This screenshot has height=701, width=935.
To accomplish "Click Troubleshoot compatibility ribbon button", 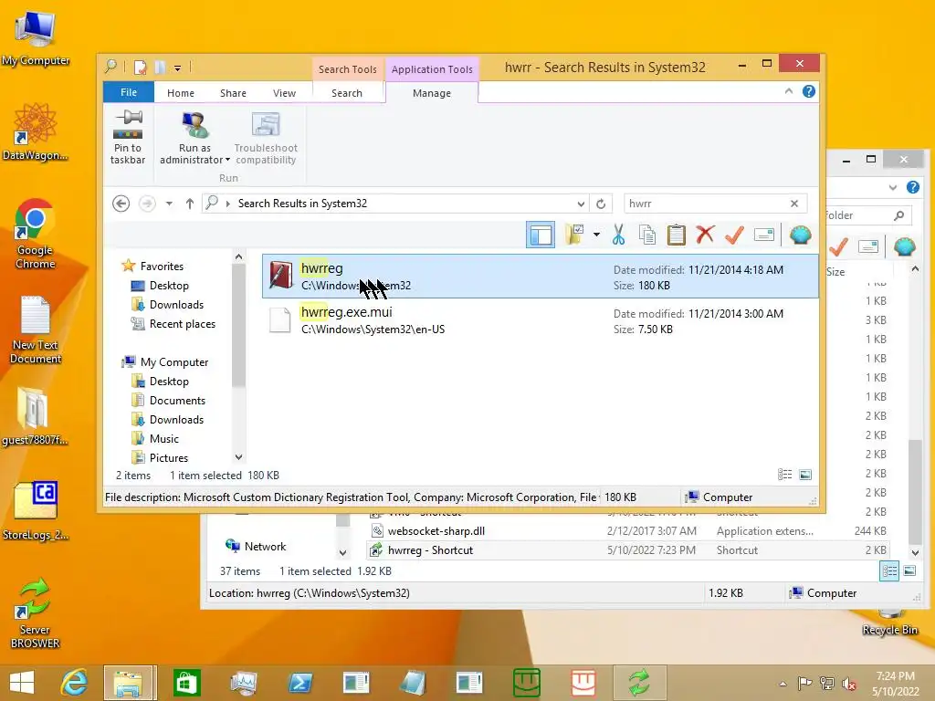I will [x=266, y=138].
